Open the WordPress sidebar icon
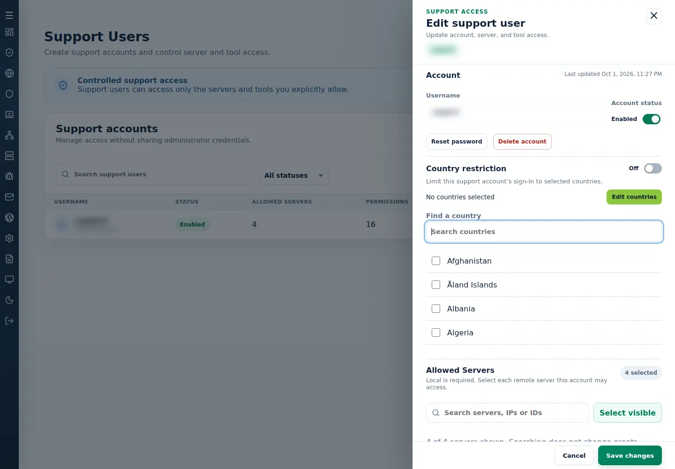675x469 pixels. click(x=9, y=218)
